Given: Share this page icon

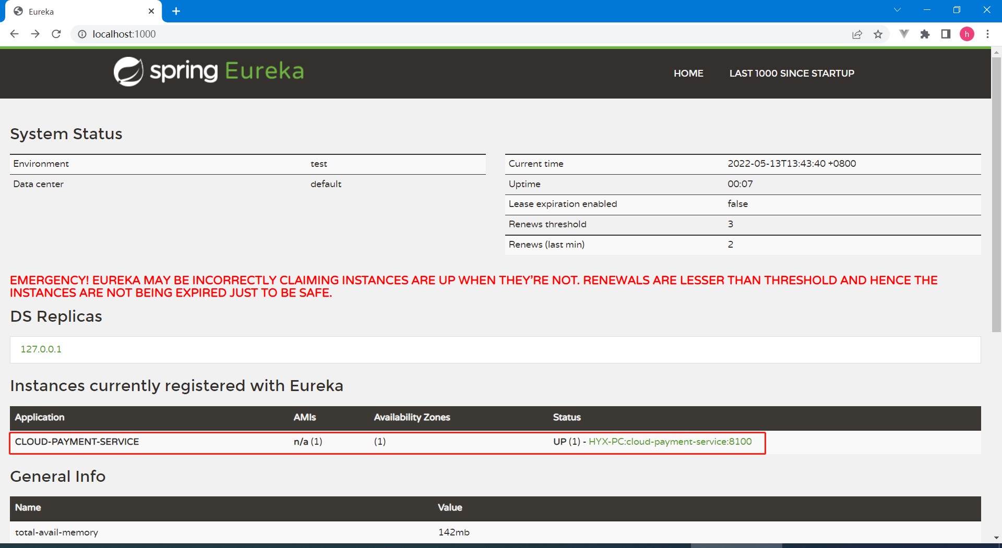Looking at the screenshot, I should (x=857, y=34).
